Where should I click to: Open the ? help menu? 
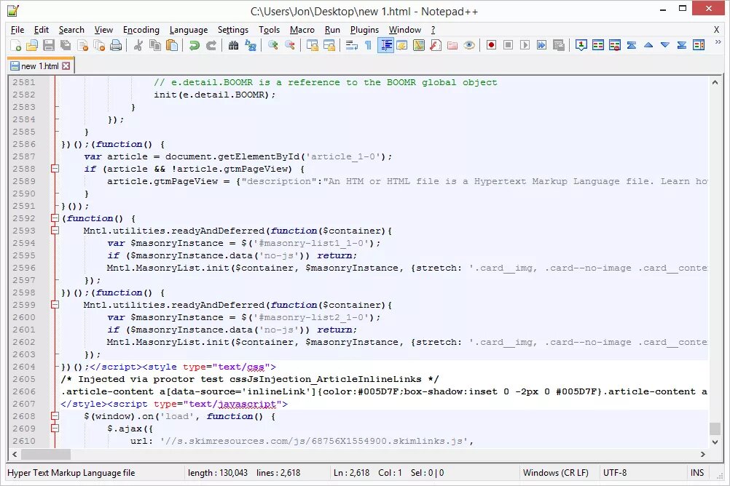pyautogui.click(x=433, y=30)
